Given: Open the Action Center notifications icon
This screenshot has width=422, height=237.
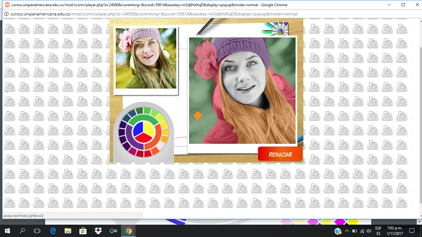Looking at the screenshot, I should [x=411, y=231].
